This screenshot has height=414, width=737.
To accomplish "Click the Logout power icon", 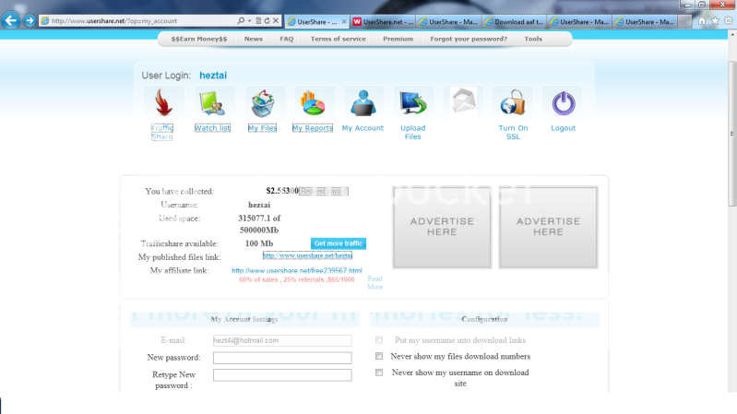I will pyautogui.click(x=563, y=102).
